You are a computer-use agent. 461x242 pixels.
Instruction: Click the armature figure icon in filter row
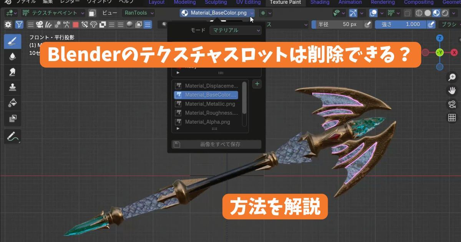pyautogui.click(x=67, y=25)
